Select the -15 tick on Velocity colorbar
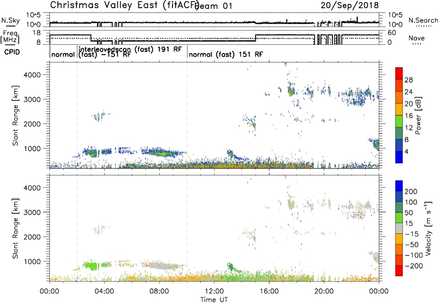 point(412,234)
